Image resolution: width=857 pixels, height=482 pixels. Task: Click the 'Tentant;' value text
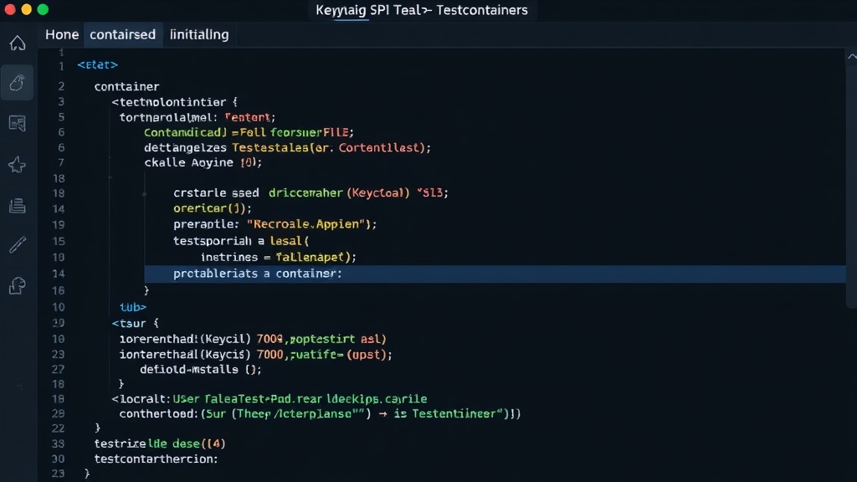(x=249, y=117)
